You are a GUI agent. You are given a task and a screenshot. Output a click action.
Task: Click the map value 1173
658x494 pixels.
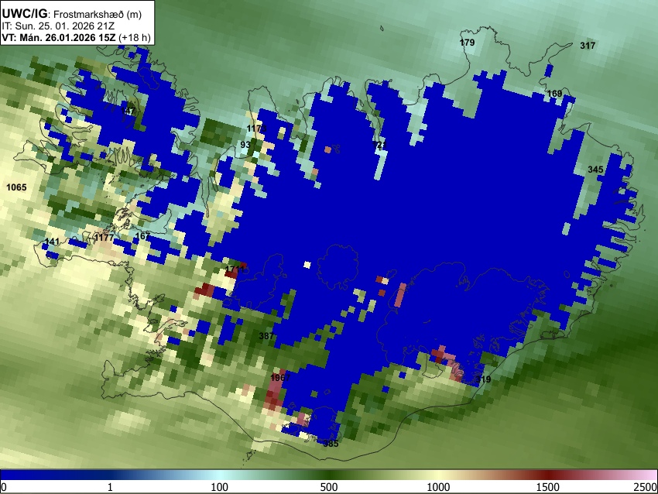click(x=256, y=129)
